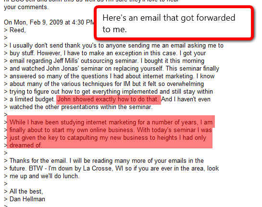Screen dimensions: 262x207
Task: Click highlighted paragraph starting "While I have been"
Action: pyautogui.click(x=111, y=134)
